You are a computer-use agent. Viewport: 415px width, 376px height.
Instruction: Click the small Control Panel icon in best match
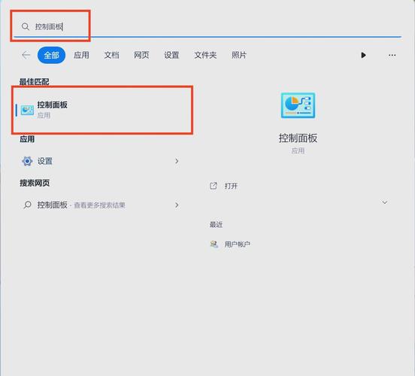click(x=27, y=110)
